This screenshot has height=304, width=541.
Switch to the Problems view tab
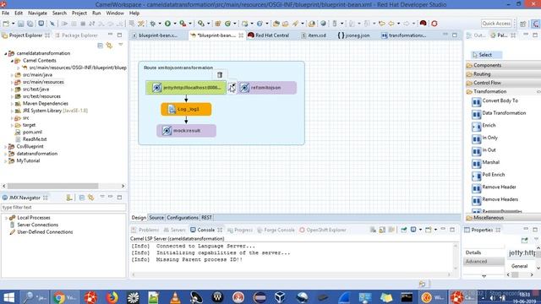click(x=145, y=230)
